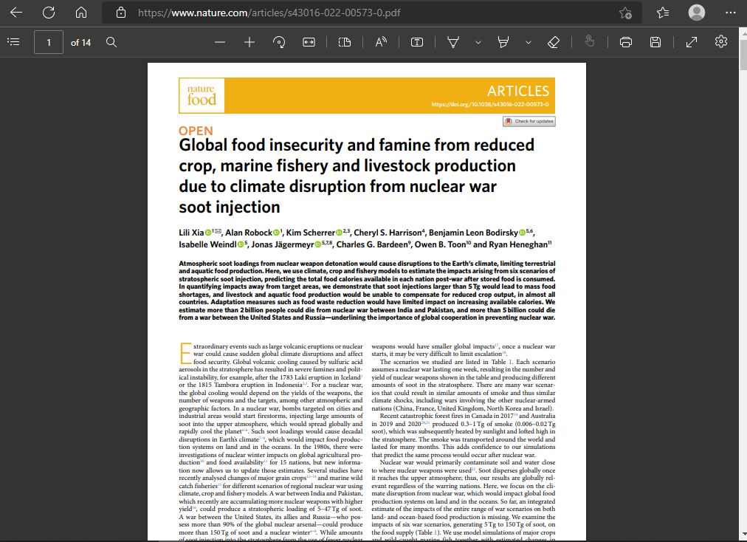The height and width of the screenshot is (542, 747).
Task: Click the Check for updates button
Action: 529,121
